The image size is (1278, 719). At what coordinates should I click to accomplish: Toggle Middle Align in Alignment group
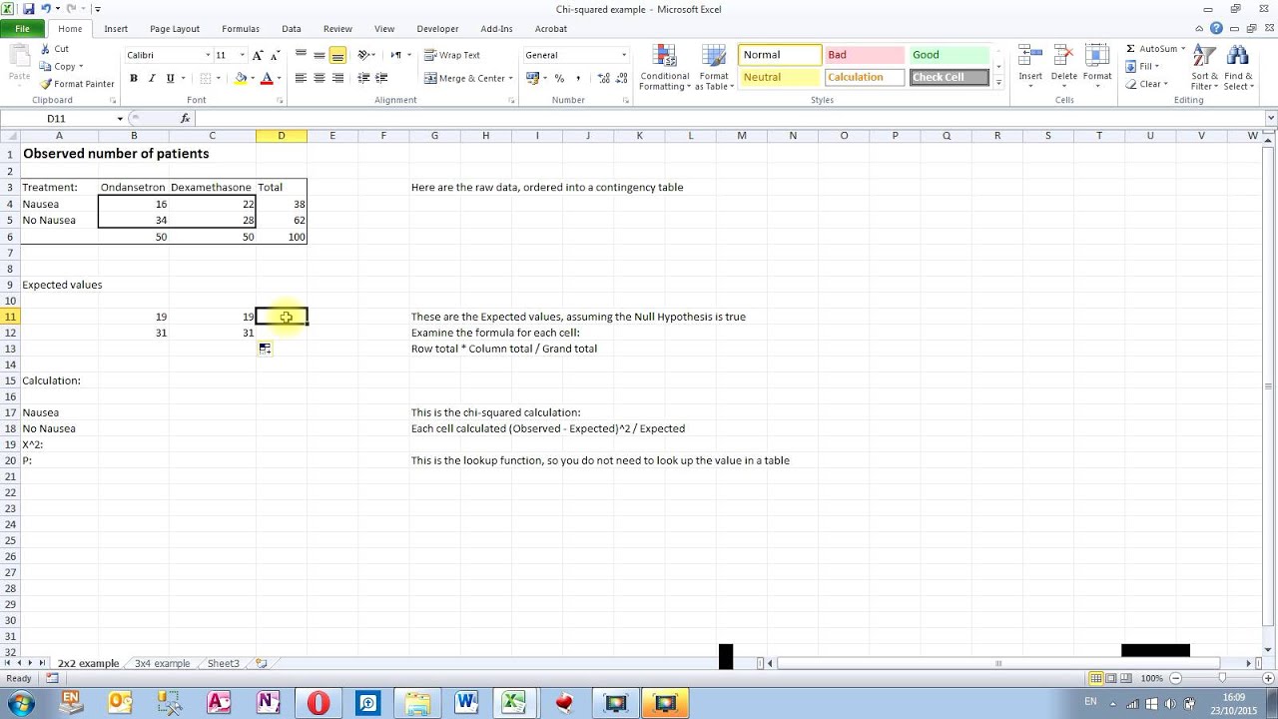pyautogui.click(x=319, y=55)
